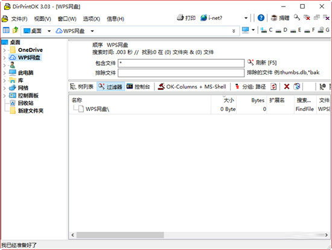The width and height of the screenshot is (332, 250).
Task: Click the DirPrintOK icon left of 文件(F)
Action: tap(5, 19)
